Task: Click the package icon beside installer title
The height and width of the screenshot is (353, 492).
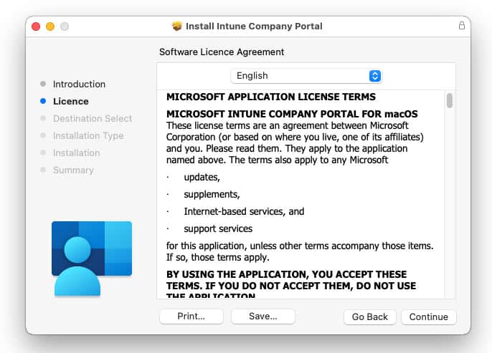Action: 177,26
